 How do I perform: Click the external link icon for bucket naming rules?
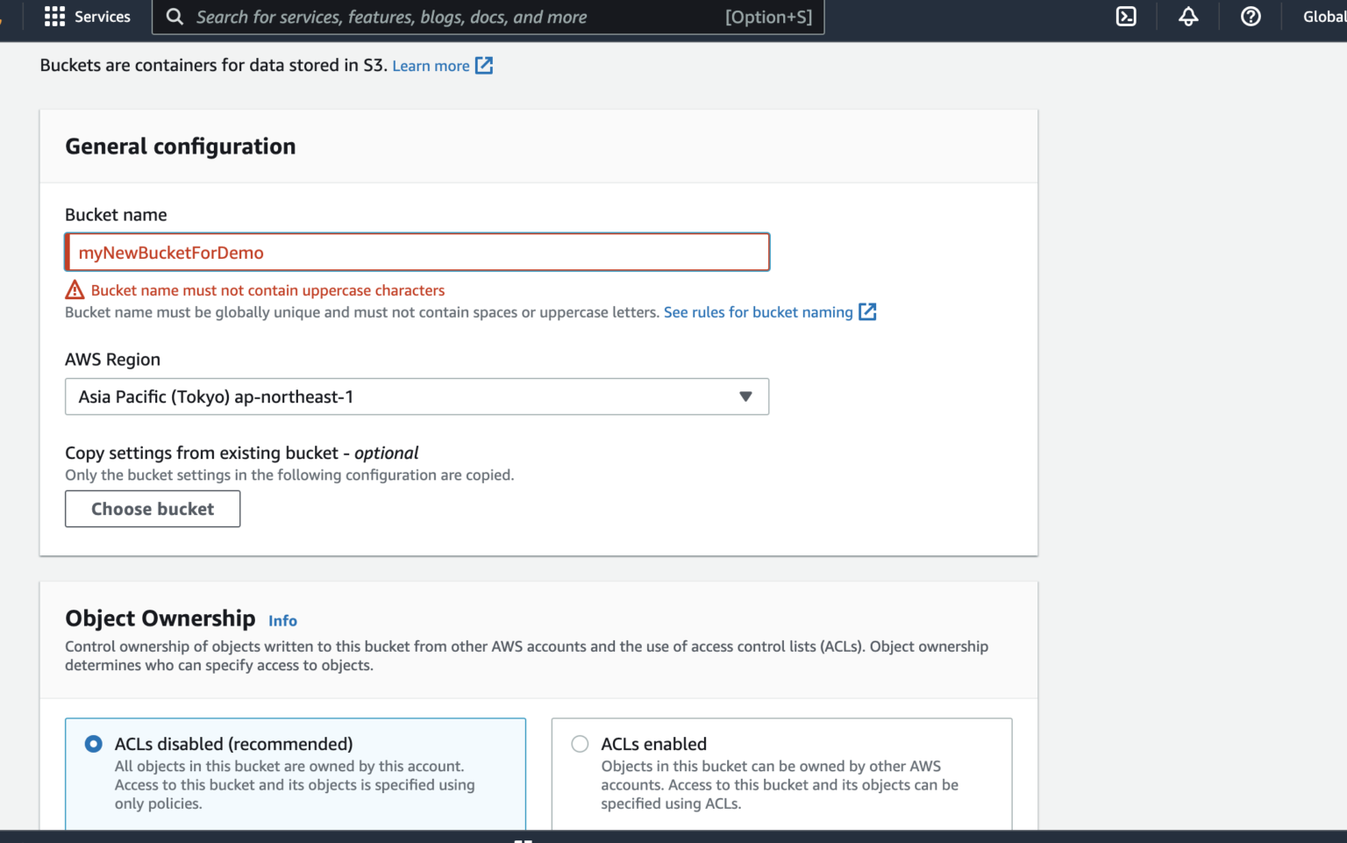click(867, 311)
